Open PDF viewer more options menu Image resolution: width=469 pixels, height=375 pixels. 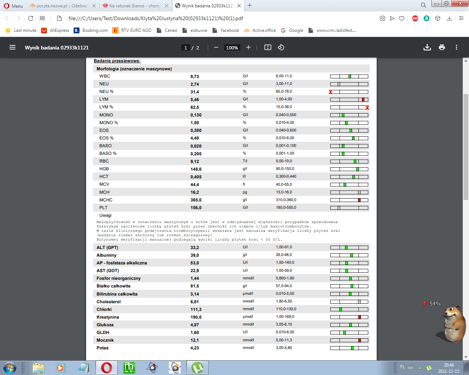coord(457,47)
